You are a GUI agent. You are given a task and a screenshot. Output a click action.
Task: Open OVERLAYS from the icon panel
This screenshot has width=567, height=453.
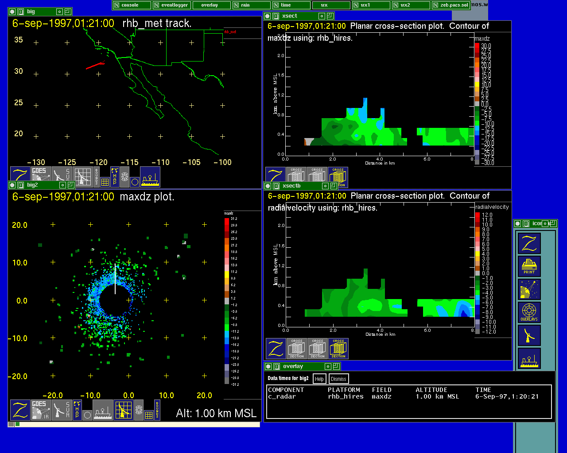[529, 312]
